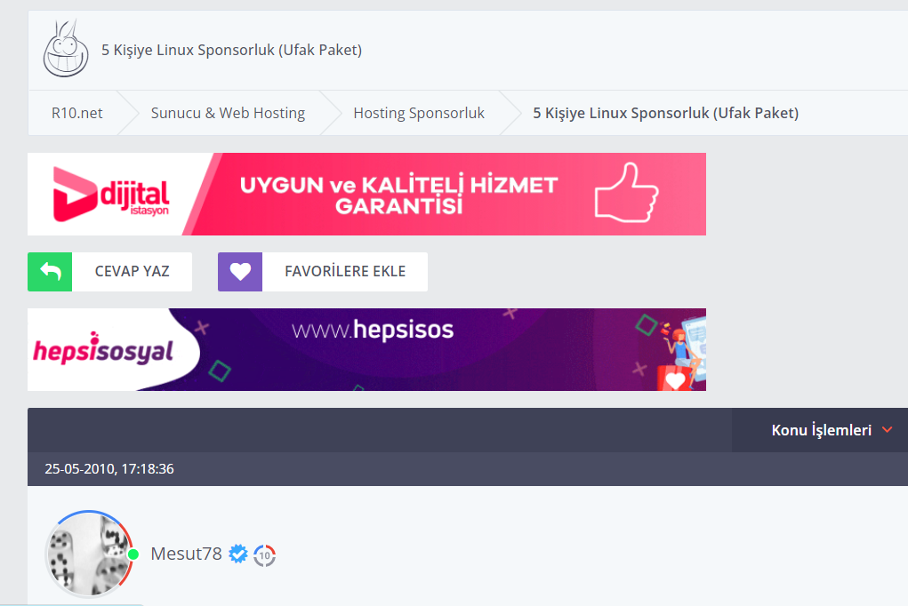Click the green online status dot
908x606 pixels.
(x=133, y=554)
